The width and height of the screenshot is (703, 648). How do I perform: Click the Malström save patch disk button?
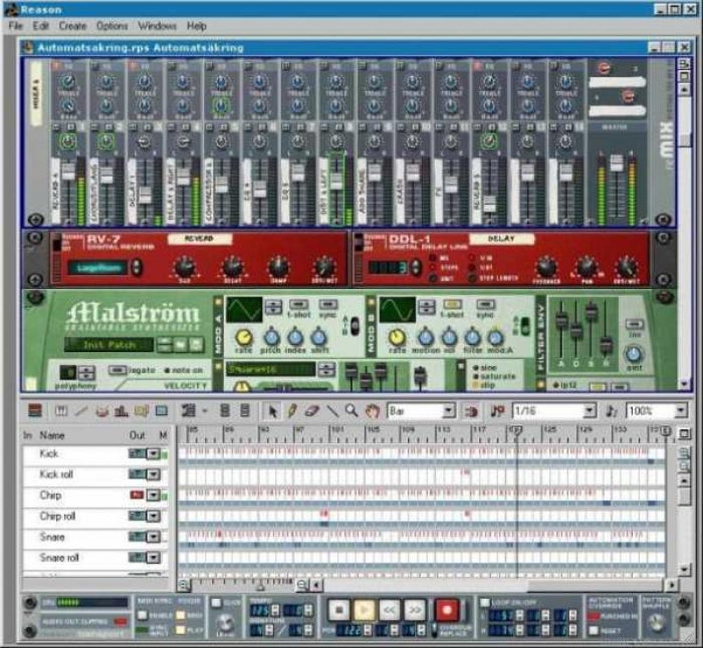[x=196, y=345]
